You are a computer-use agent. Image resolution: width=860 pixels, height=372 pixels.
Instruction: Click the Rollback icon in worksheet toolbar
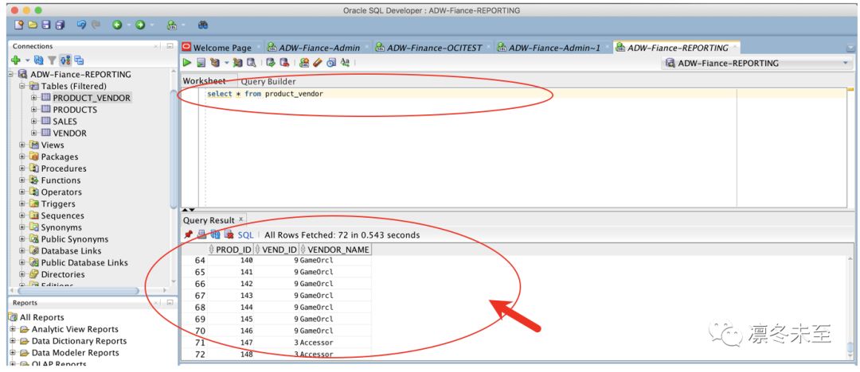click(x=284, y=63)
